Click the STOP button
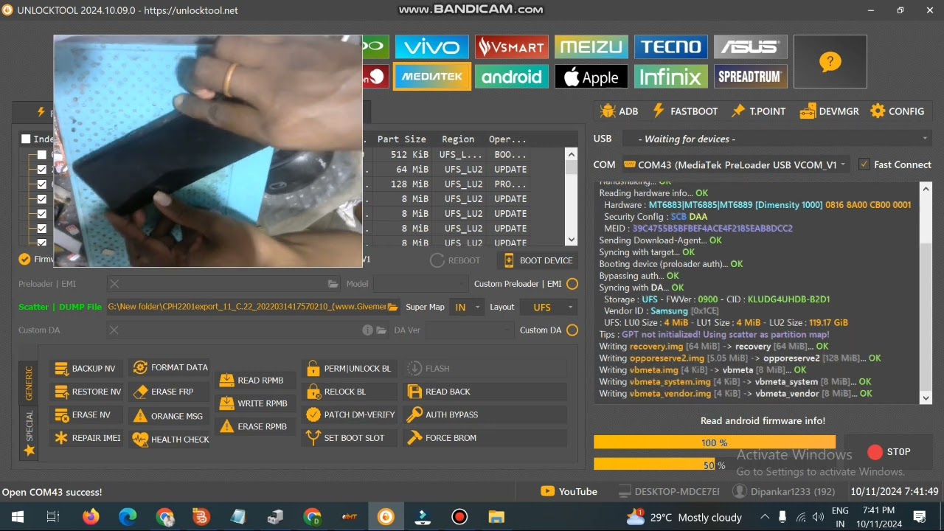944x531 pixels. (x=889, y=452)
